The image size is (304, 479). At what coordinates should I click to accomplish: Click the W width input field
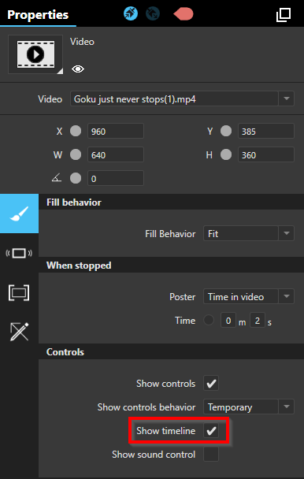116,154
